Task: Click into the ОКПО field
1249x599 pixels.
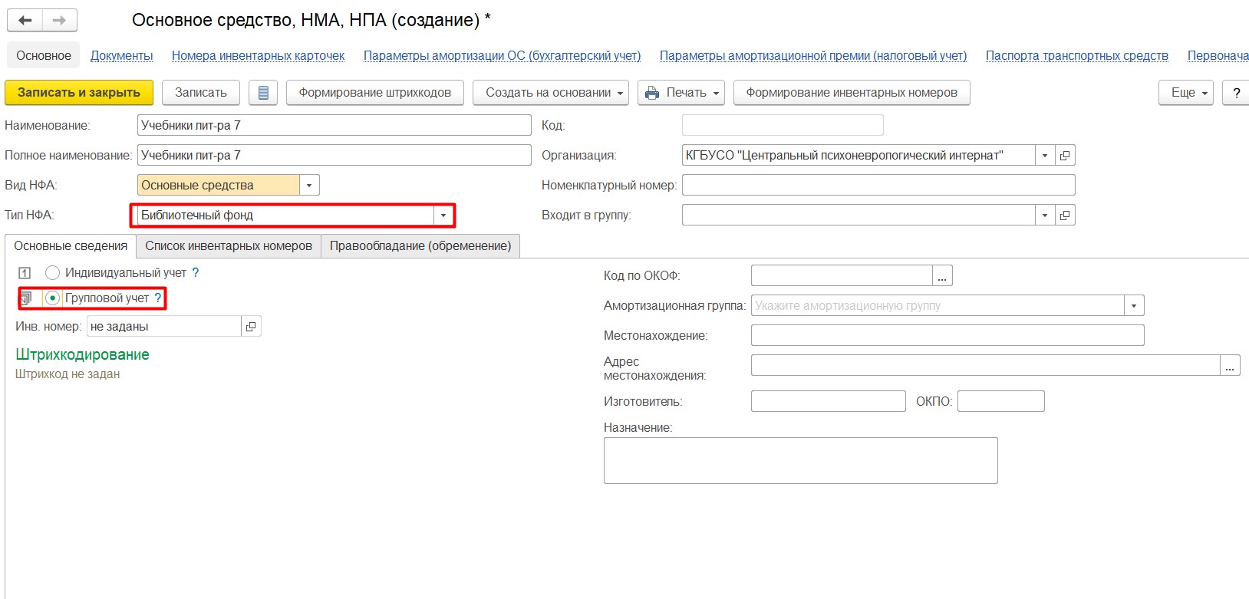Action: (1001, 402)
